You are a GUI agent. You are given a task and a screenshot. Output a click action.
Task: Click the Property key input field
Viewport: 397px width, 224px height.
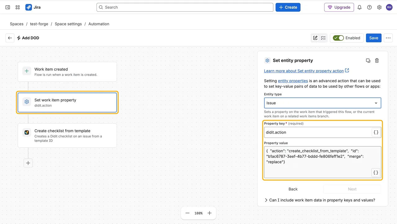pos(318,132)
